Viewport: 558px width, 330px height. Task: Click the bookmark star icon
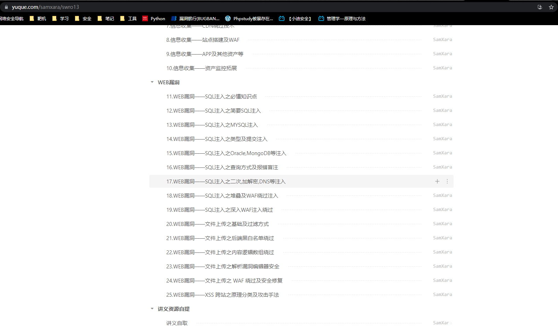[551, 7]
